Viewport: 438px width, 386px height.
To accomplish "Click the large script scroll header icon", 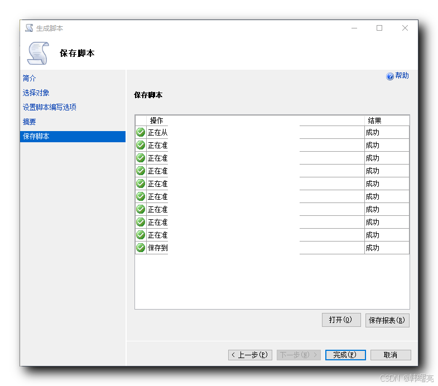I will 38,53.
